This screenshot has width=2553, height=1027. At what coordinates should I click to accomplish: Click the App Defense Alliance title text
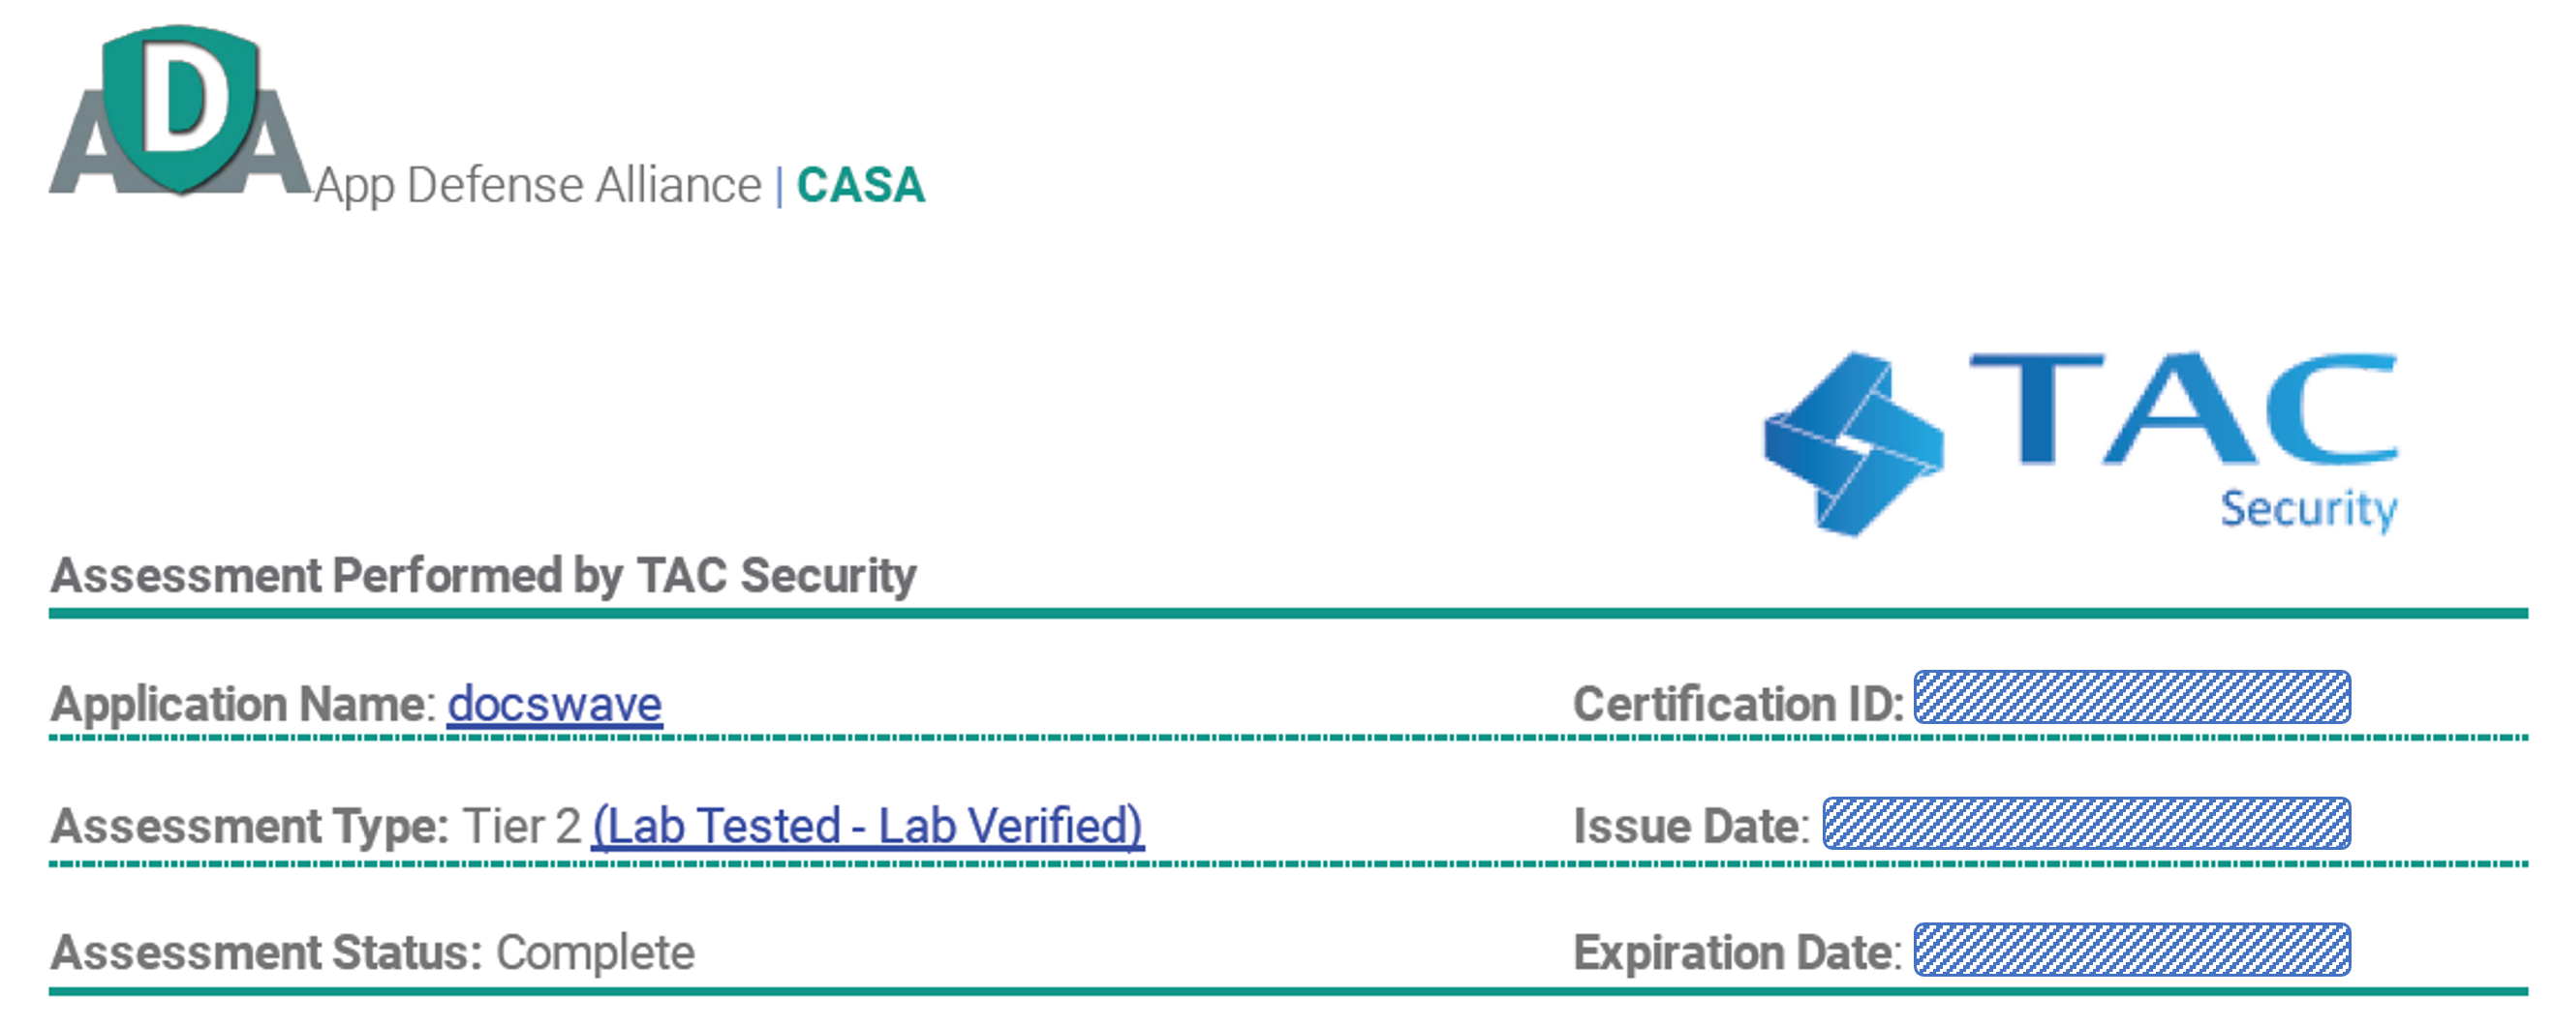(538, 186)
